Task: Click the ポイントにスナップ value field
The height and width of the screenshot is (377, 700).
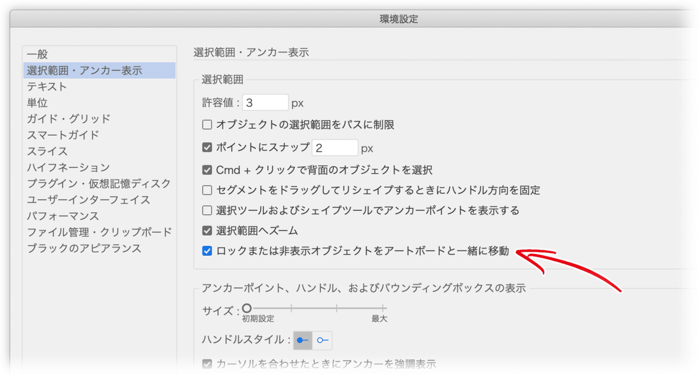Action: [x=335, y=147]
